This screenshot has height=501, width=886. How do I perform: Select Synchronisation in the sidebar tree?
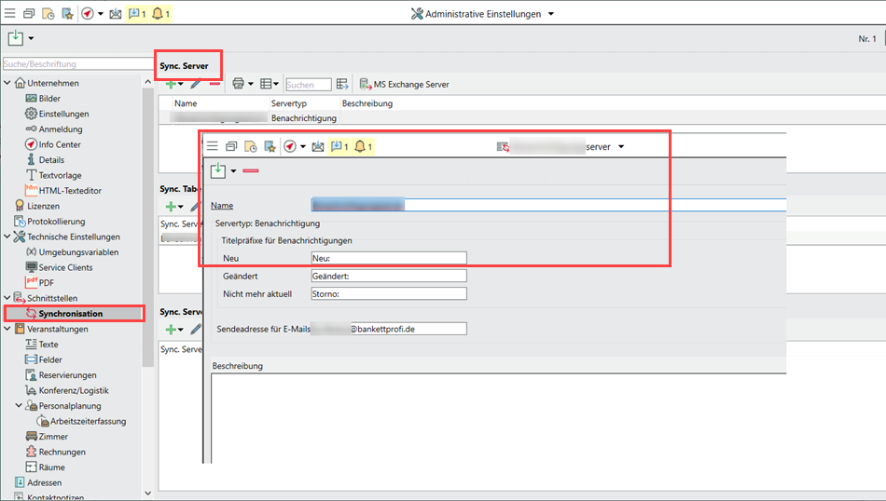point(70,314)
